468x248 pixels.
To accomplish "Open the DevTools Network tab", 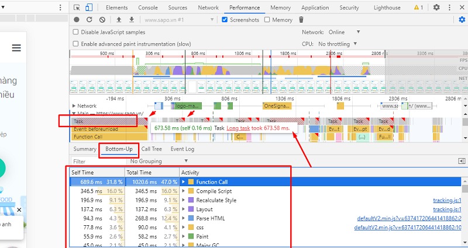I will coord(208,8).
